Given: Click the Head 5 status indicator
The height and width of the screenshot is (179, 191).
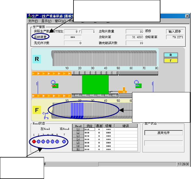Looking at the screenshot, I should click(x=53, y=142).
